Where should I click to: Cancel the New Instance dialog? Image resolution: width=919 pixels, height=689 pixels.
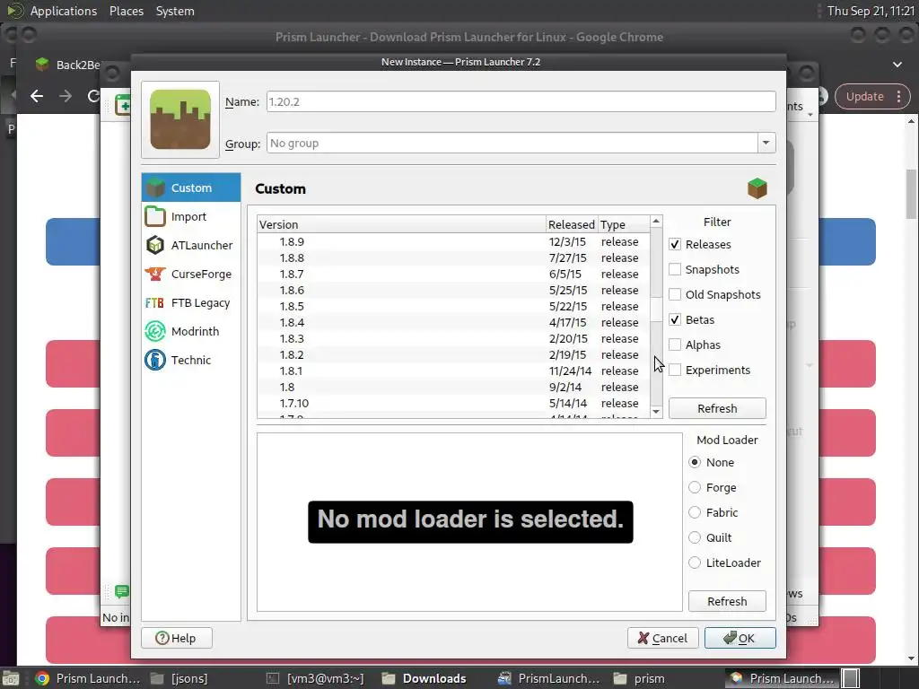pyautogui.click(x=663, y=638)
